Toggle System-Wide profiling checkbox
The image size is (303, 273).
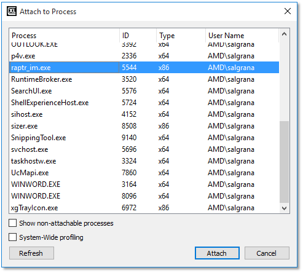point(13,237)
